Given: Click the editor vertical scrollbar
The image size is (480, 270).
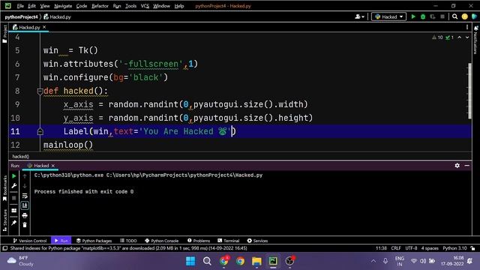Looking at the screenshot, I should (469, 91).
